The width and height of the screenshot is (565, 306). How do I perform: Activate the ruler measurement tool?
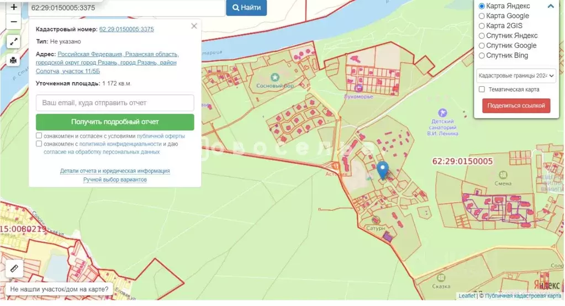[x=14, y=268]
